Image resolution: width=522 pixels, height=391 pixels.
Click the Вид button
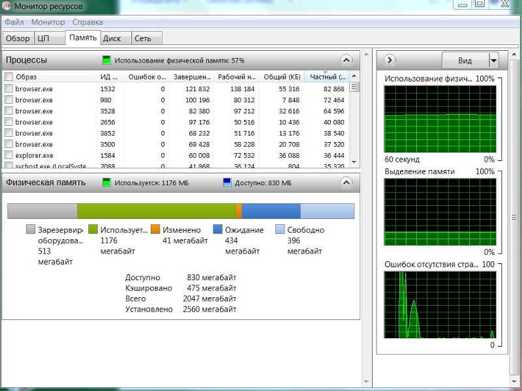click(x=465, y=61)
